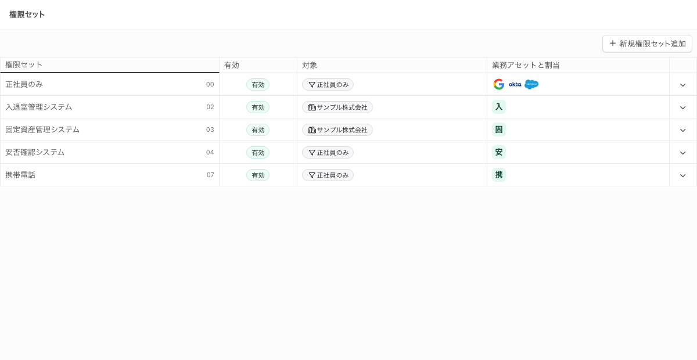Viewport: 697px width, 360px height.
Task: Click 正社員のみ filter tag in first row
Action: [328, 85]
